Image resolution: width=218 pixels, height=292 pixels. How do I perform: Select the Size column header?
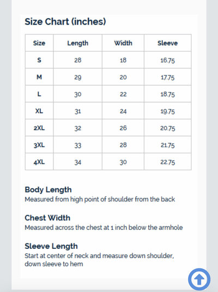[39, 43]
